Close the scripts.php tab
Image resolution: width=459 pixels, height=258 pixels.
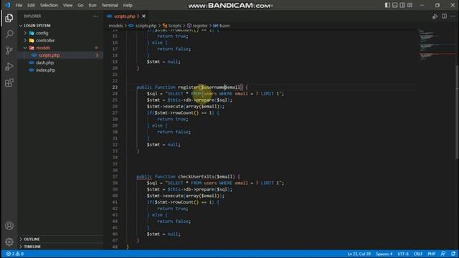(143, 16)
